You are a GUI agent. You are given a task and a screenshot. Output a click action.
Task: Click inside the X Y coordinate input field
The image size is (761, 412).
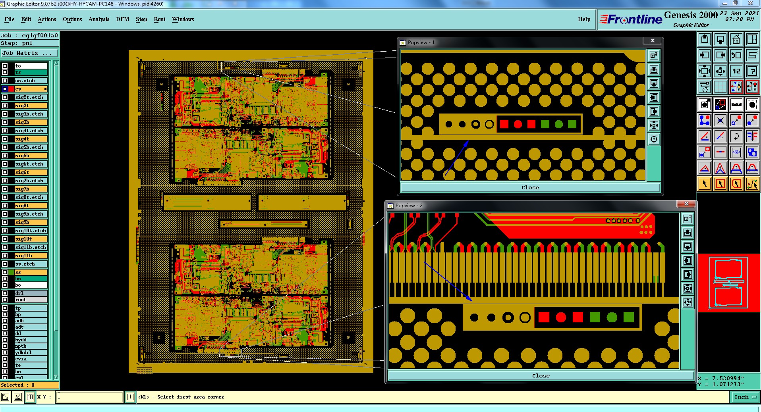(x=90, y=397)
